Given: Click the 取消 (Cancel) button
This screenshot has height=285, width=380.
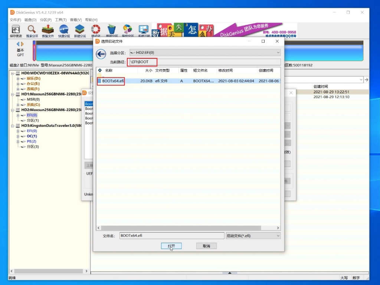Looking at the screenshot, I should pos(206,246).
